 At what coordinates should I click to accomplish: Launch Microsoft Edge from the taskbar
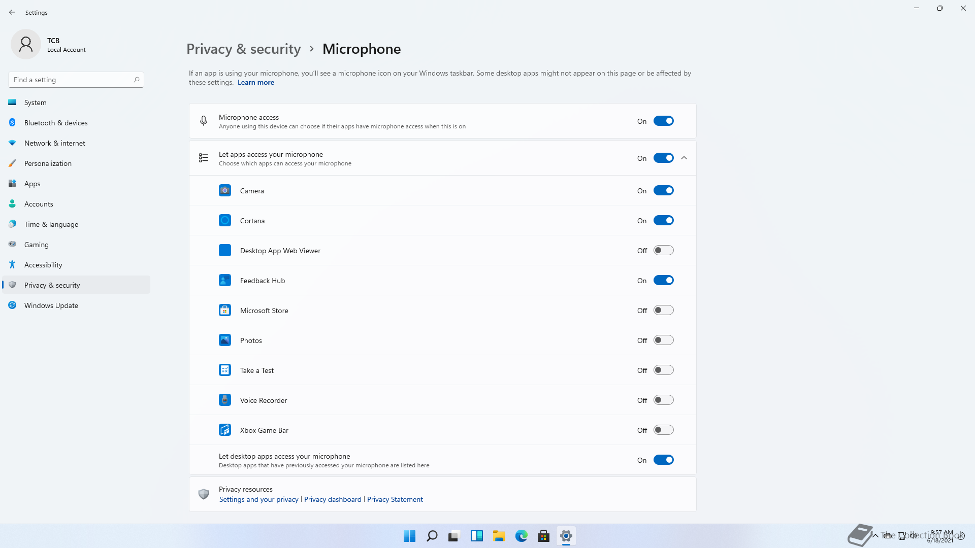click(x=521, y=536)
